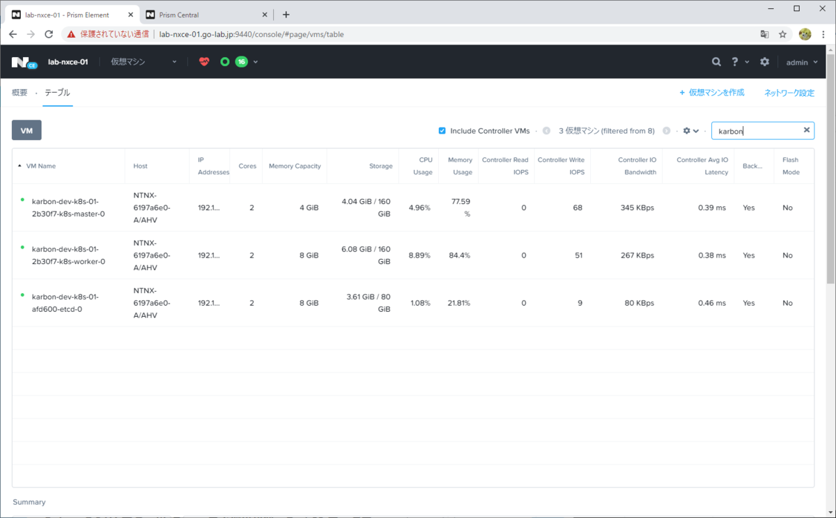
Task: Sort by Cores column header
Action: (x=247, y=166)
